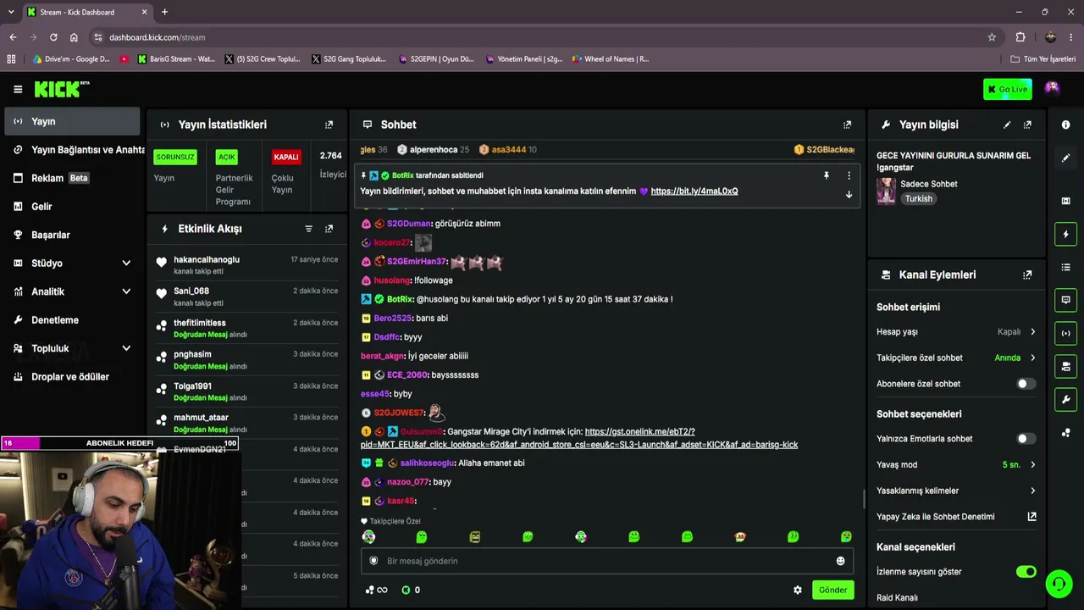1084x610 pixels.
Task: Click the Sani_068 follow event
Action: (247, 296)
